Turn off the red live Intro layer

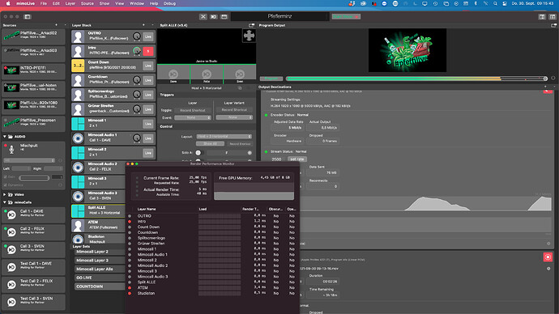click(x=148, y=51)
